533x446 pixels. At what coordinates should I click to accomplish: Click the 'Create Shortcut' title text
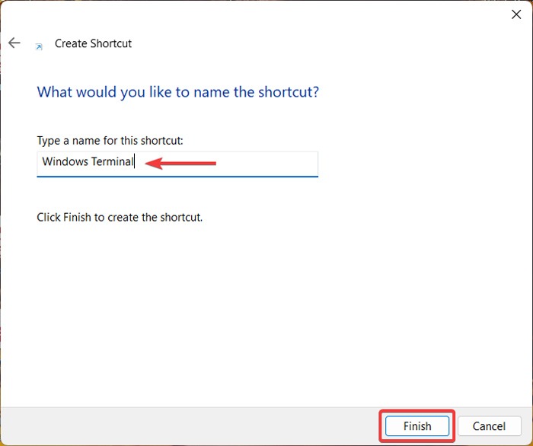pyautogui.click(x=93, y=43)
